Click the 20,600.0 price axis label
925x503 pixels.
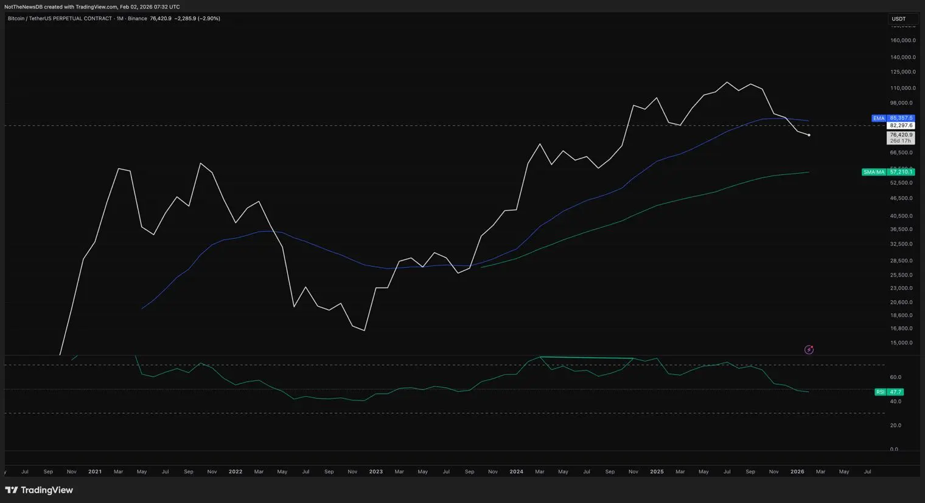tap(901, 303)
